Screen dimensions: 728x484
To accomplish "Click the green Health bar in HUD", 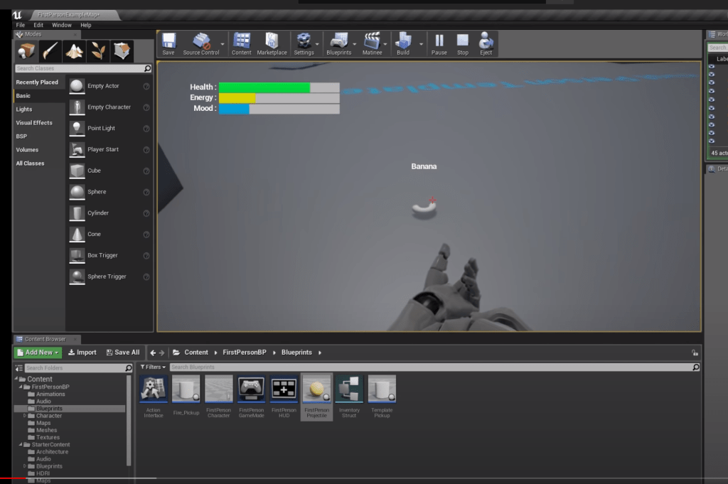I will coord(264,87).
